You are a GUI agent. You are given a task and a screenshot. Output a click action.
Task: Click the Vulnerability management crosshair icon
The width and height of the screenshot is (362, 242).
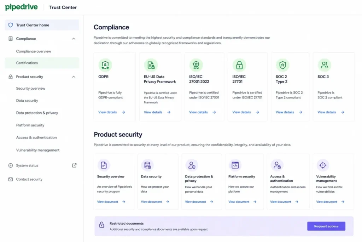pos(322,165)
